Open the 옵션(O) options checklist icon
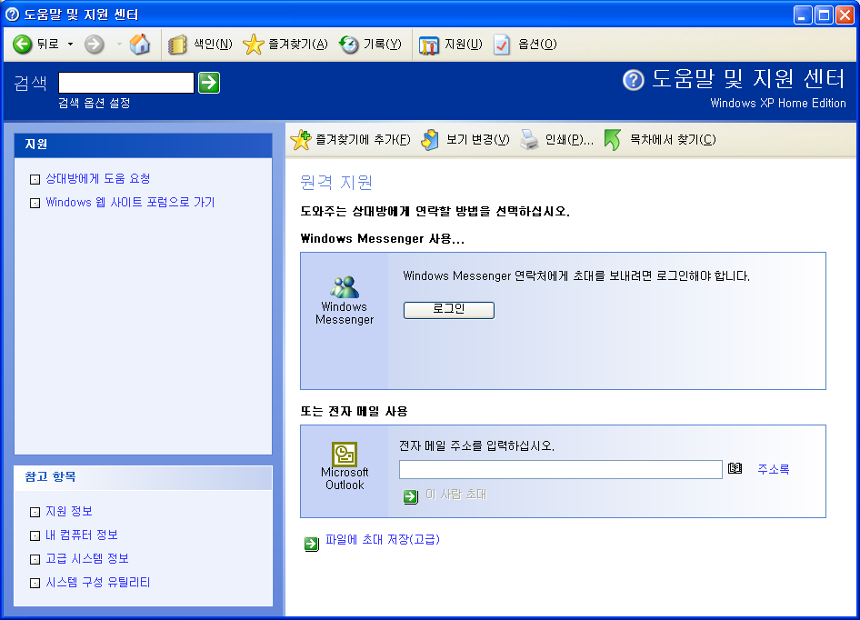 click(x=501, y=45)
